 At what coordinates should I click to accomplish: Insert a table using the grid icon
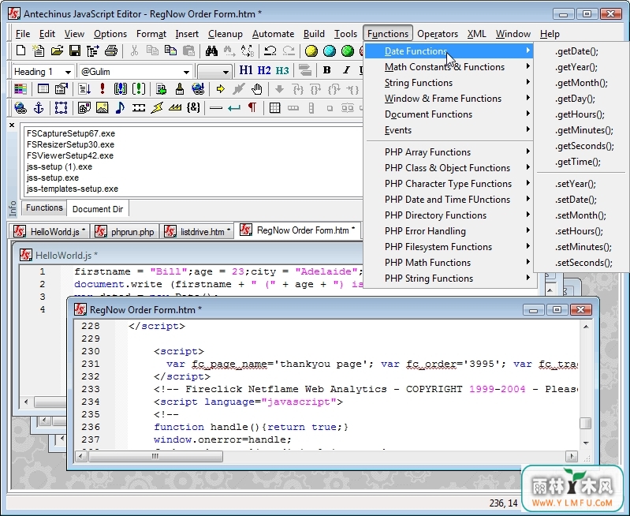[275, 108]
